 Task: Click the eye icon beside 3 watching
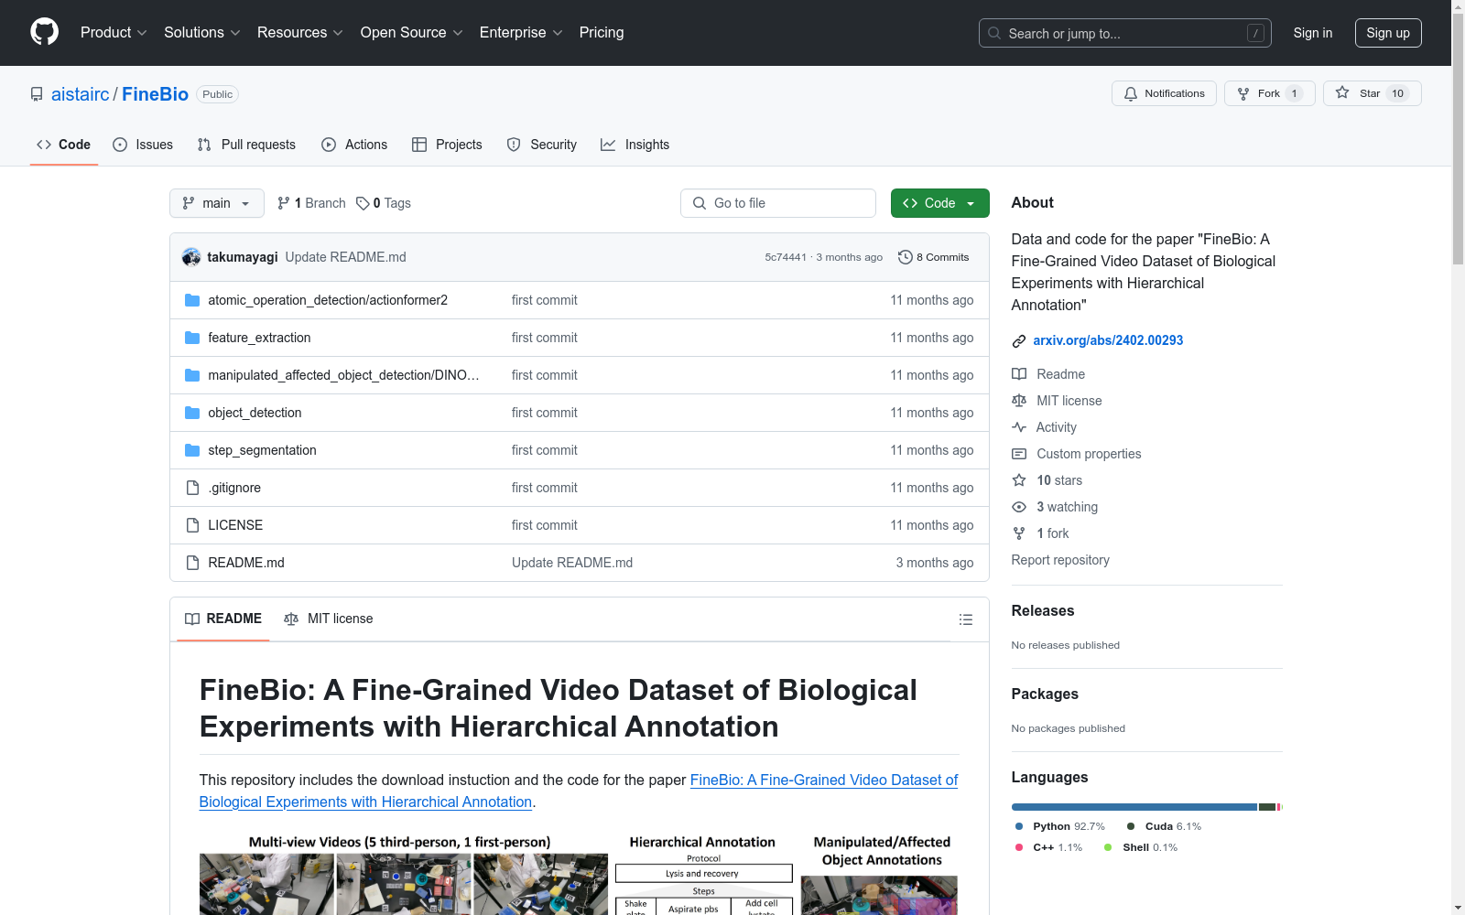[x=1019, y=507]
